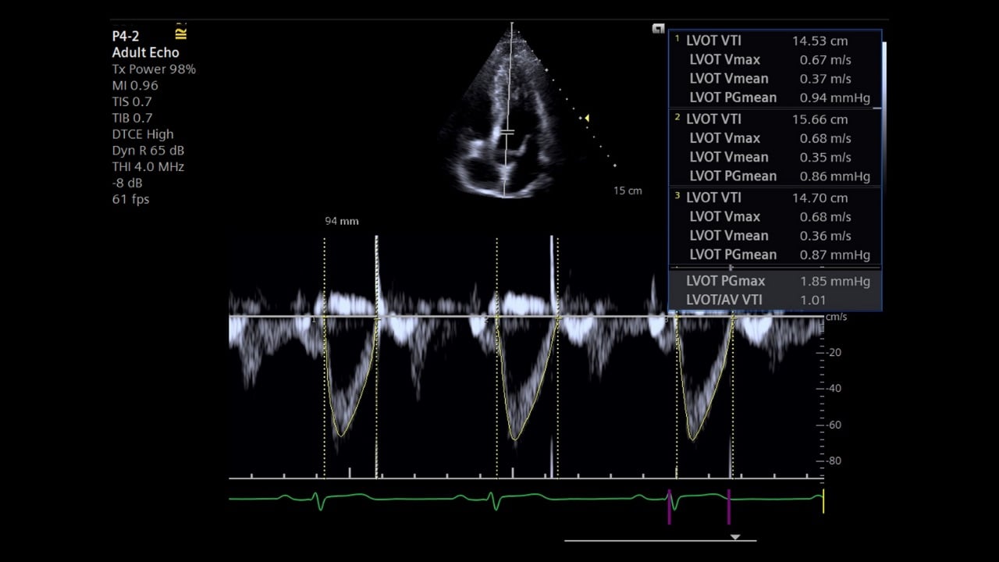Click the cine loop position triangle
The height and width of the screenshot is (562, 999).
(x=734, y=537)
